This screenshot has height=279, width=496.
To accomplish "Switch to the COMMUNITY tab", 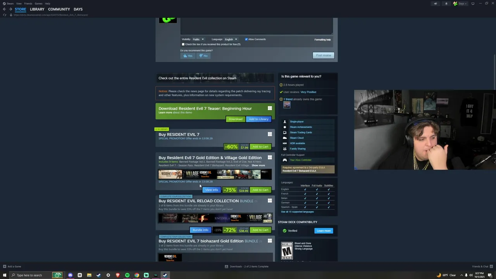I will click(59, 9).
